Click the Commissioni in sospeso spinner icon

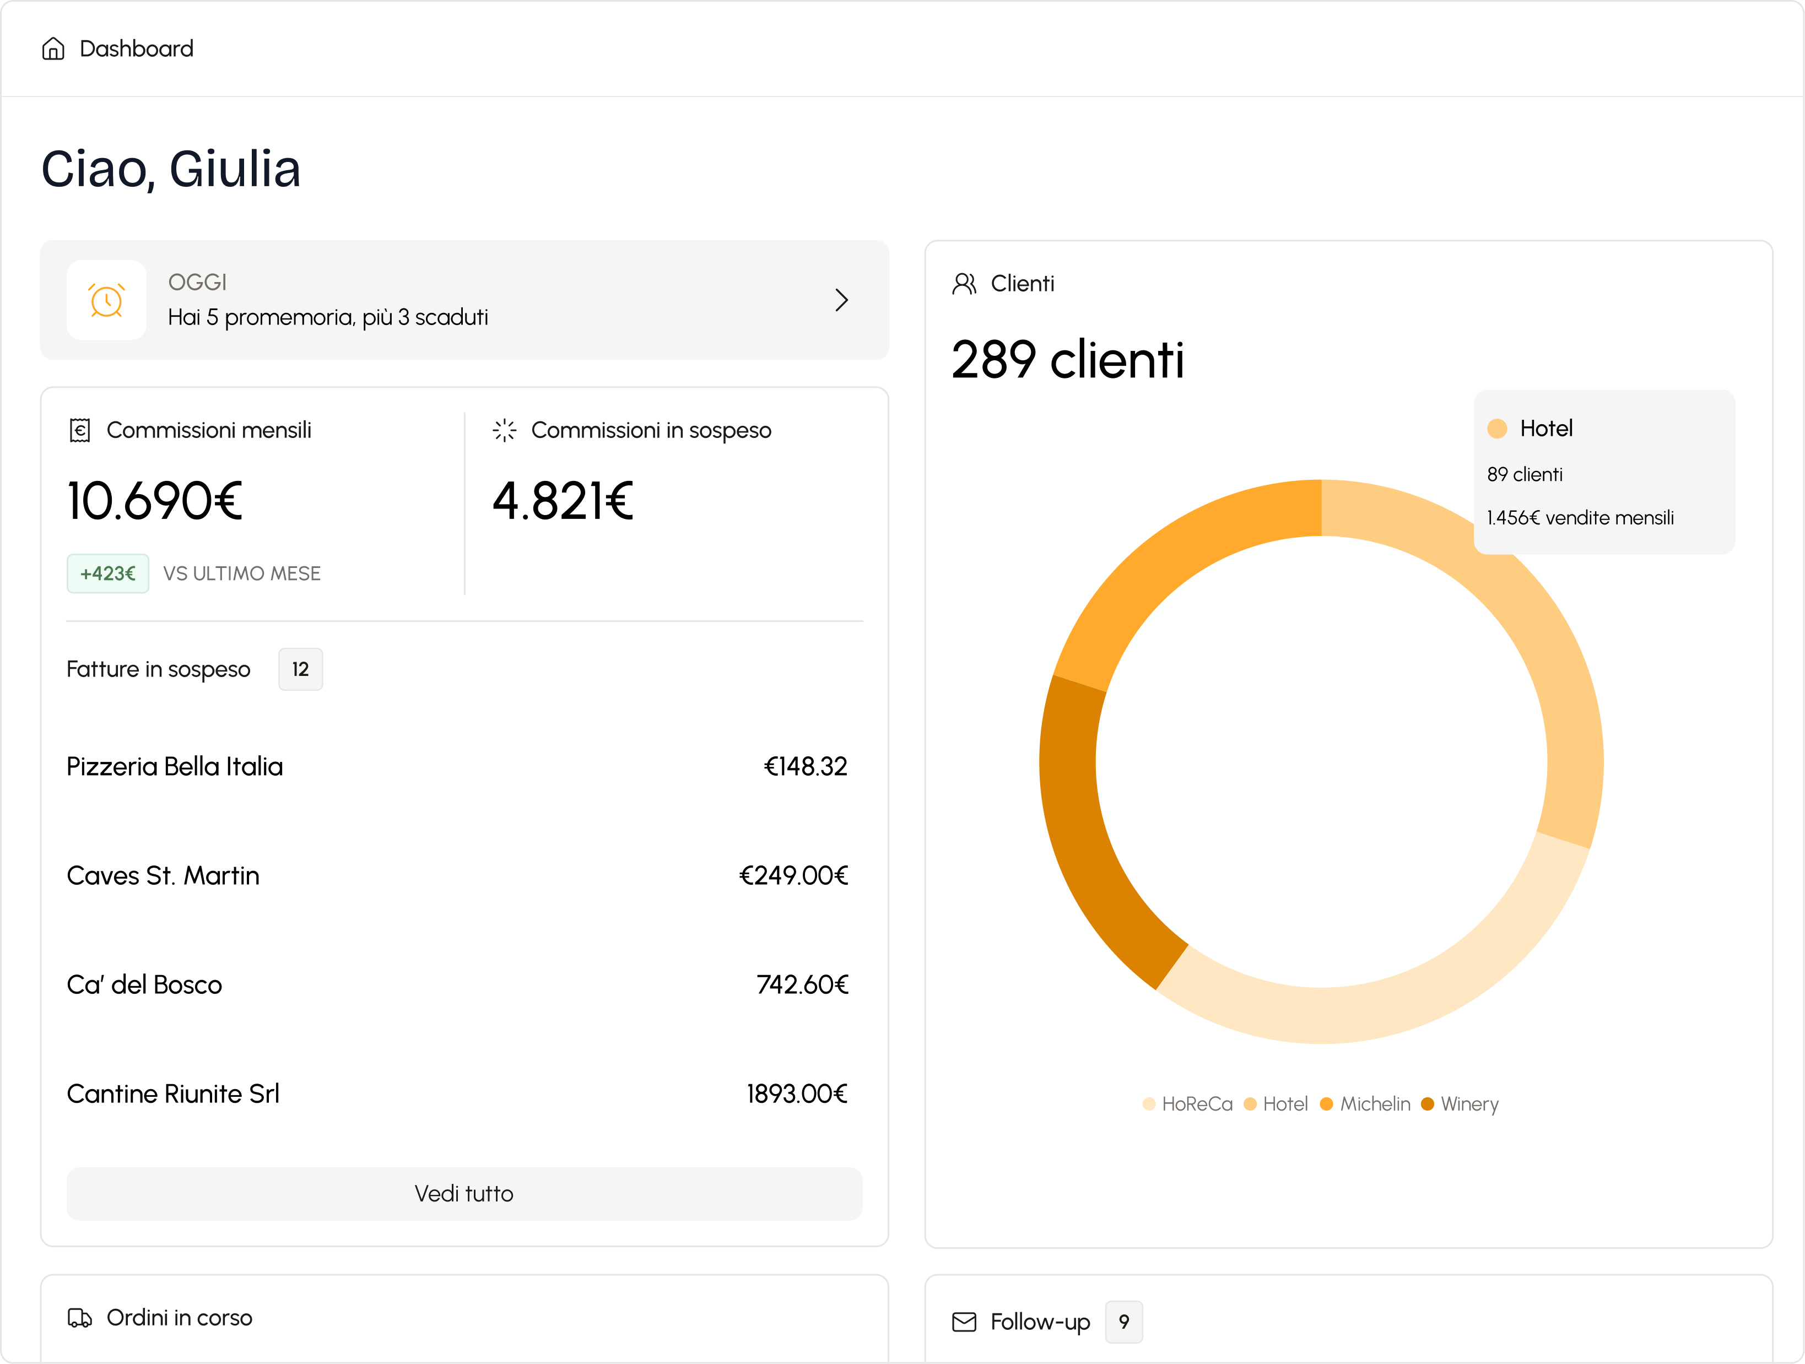[x=504, y=430]
